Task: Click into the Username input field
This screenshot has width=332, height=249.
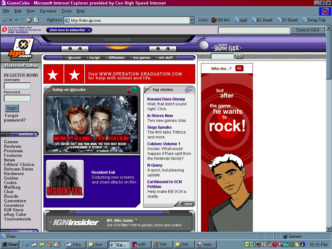Action: (17, 86)
